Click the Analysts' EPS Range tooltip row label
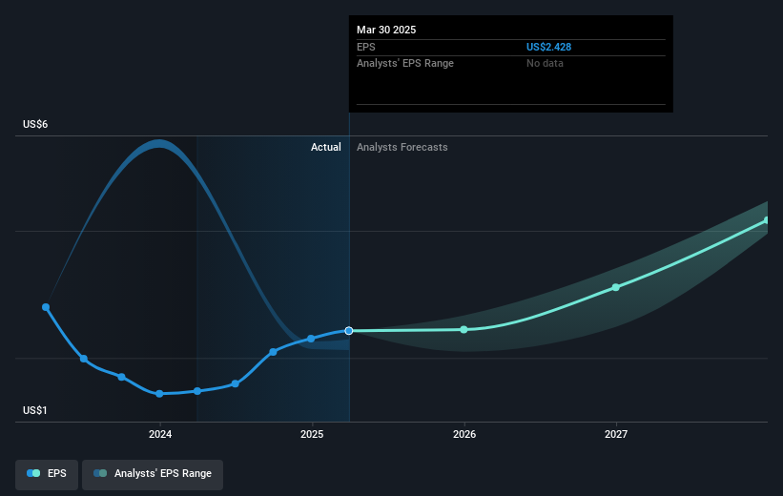Image resolution: width=783 pixels, height=496 pixels. pos(405,64)
